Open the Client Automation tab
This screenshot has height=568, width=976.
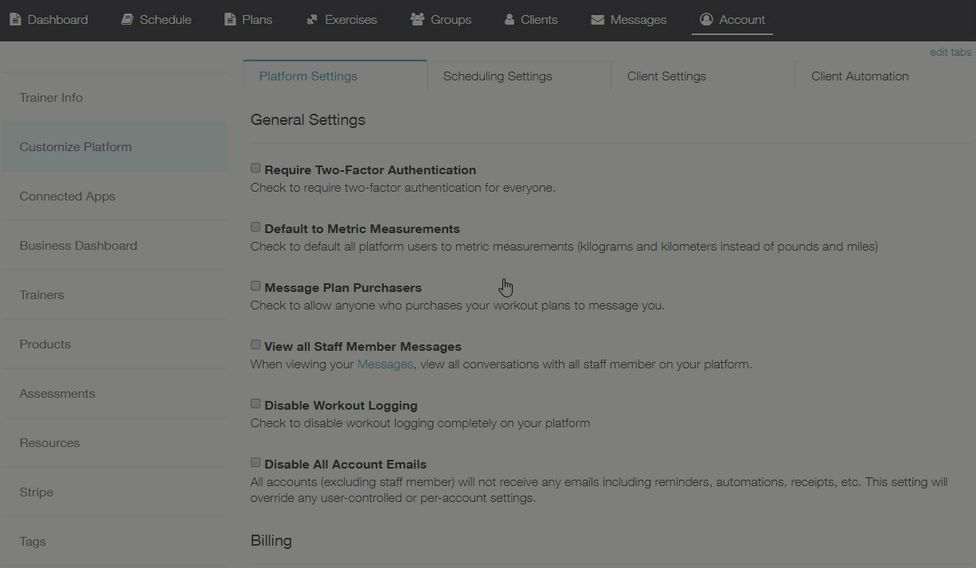[860, 76]
